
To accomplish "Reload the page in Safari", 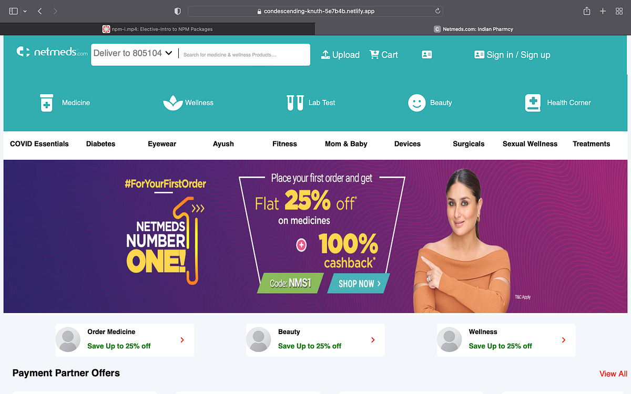I will [437, 11].
